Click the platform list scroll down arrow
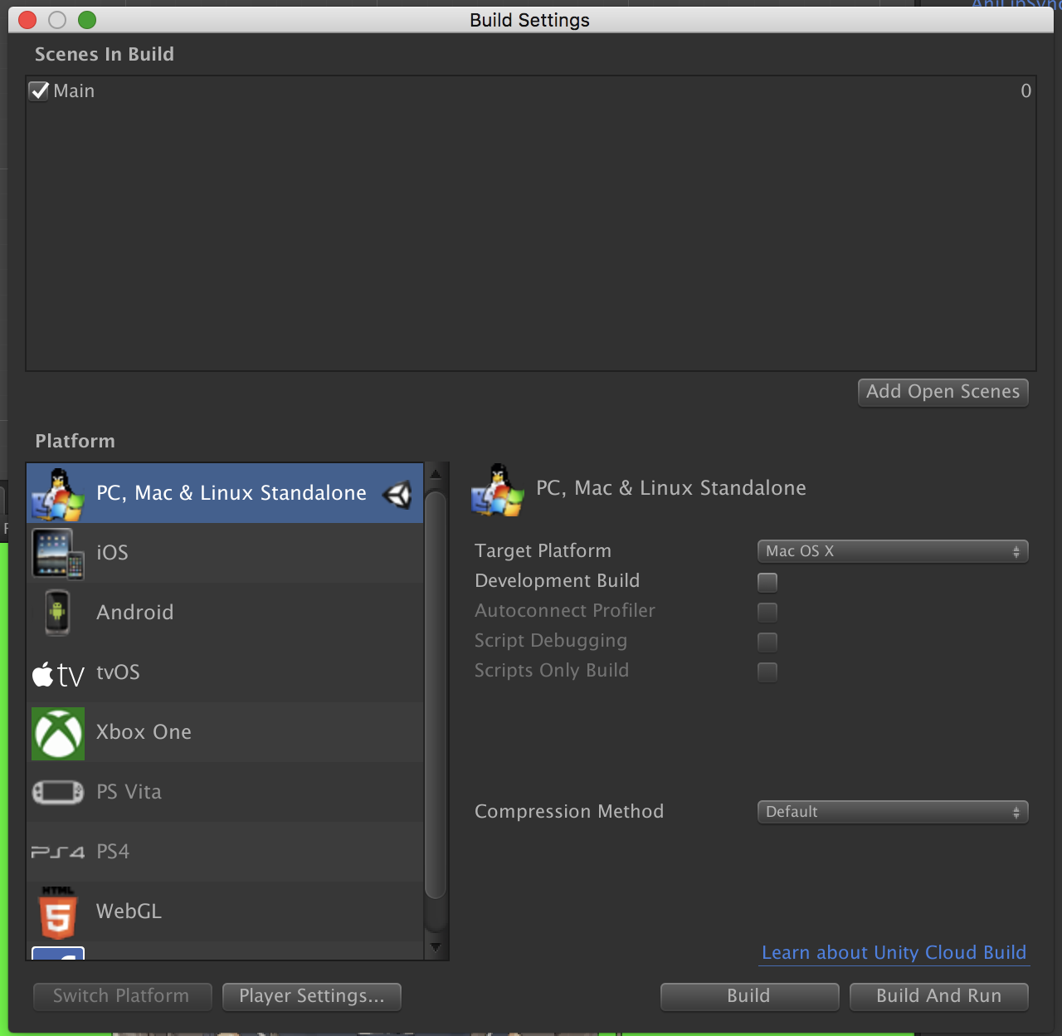This screenshot has width=1062, height=1036. click(x=436, y=947)
